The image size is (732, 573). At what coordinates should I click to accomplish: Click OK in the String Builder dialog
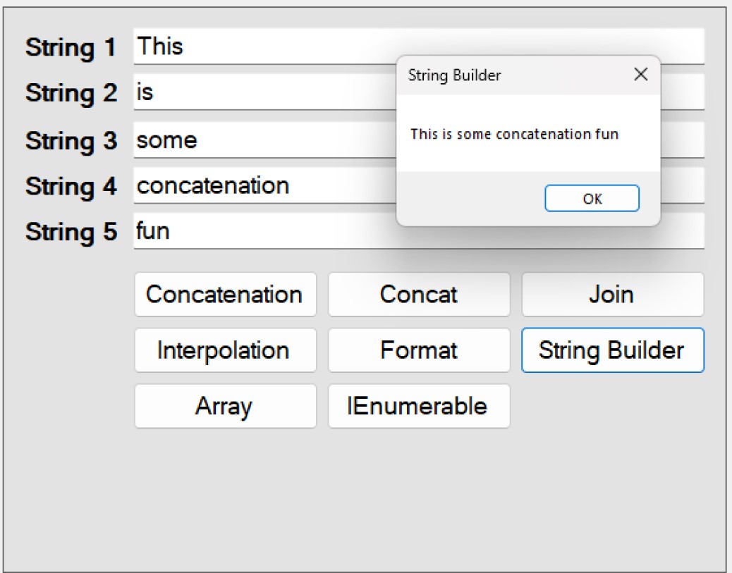point(592,199)
